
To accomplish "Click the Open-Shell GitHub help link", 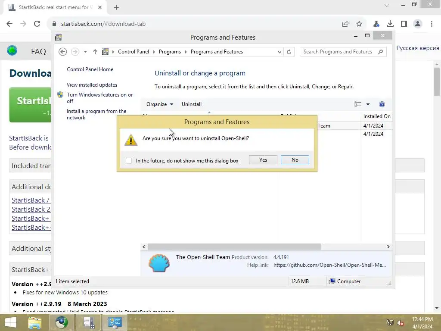I will pyautogui.click(x=329, y=265).
